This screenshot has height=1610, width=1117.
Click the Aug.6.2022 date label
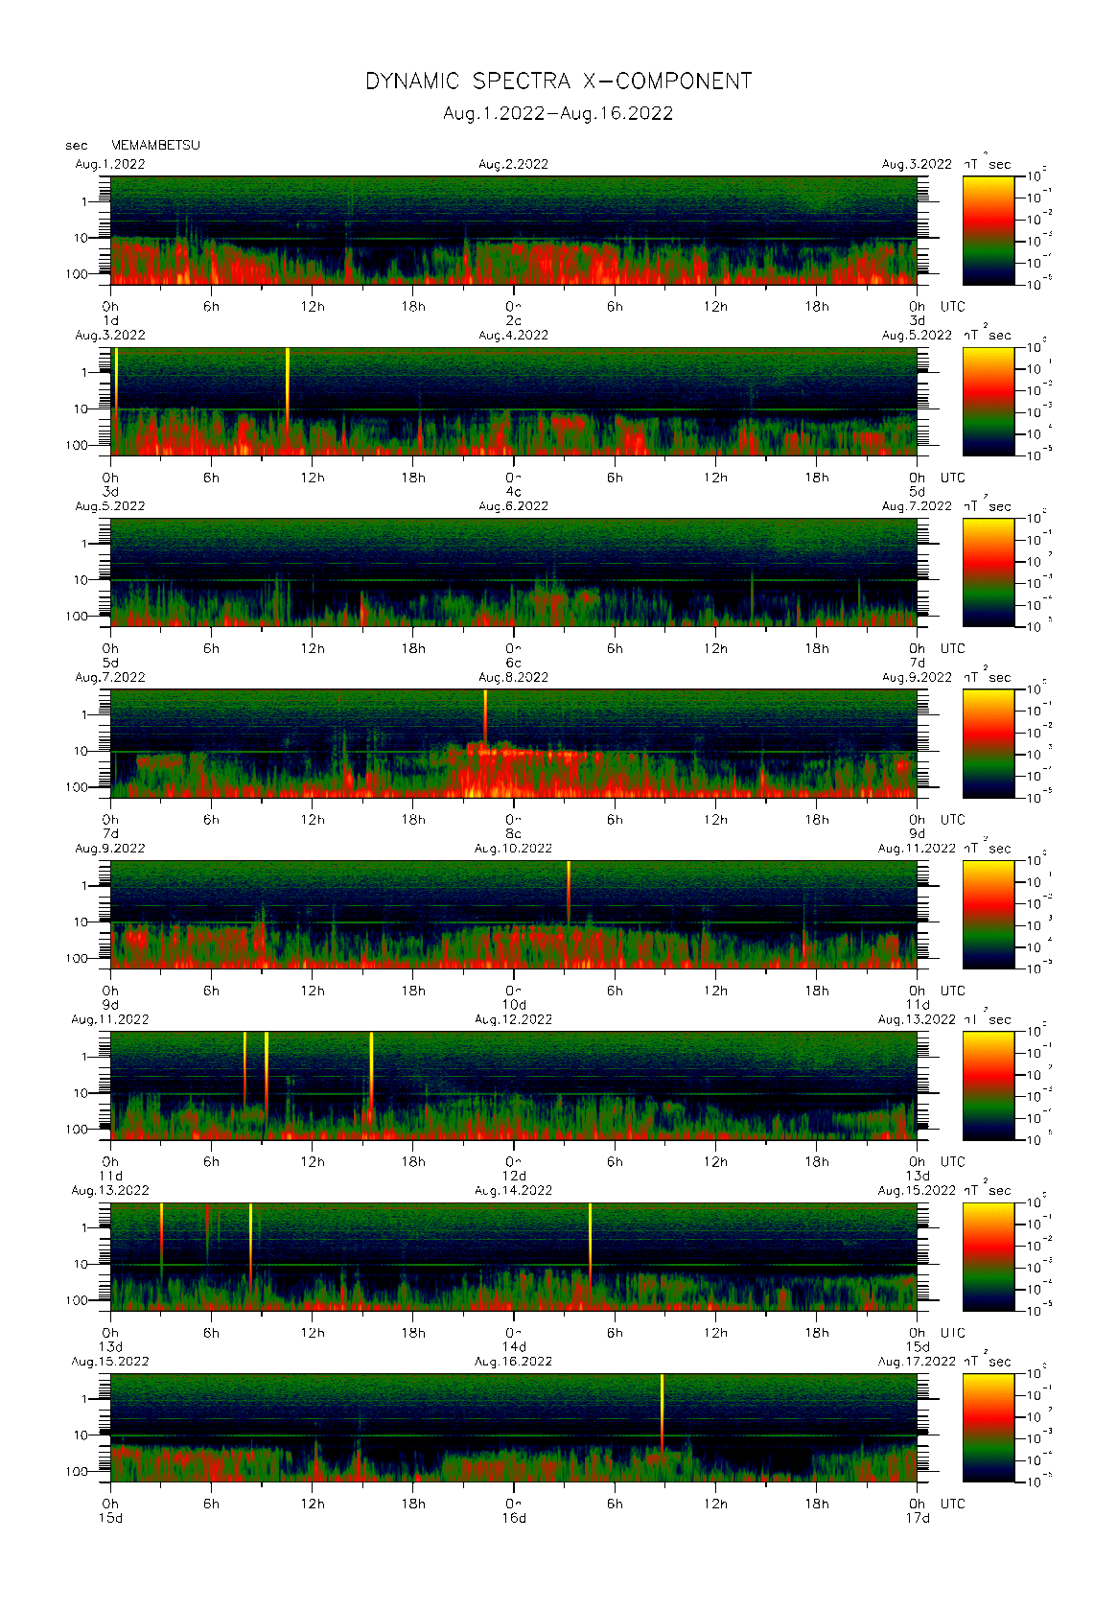pos(514,506)
